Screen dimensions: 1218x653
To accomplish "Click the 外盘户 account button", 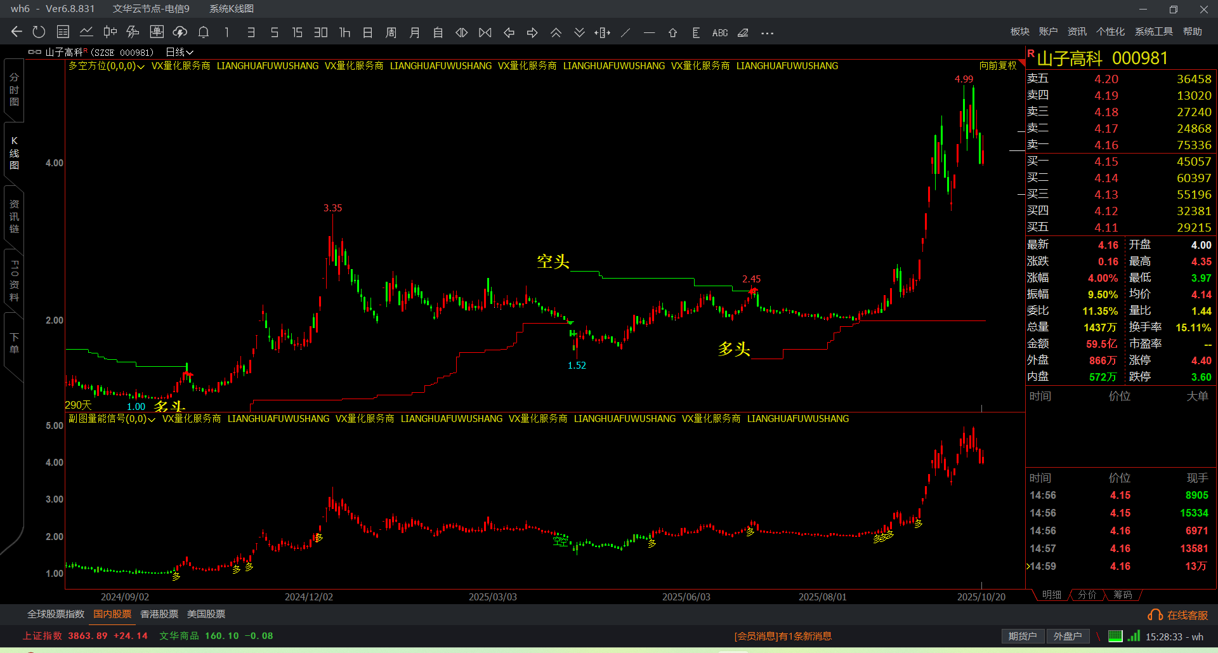I will point(1068,637).
